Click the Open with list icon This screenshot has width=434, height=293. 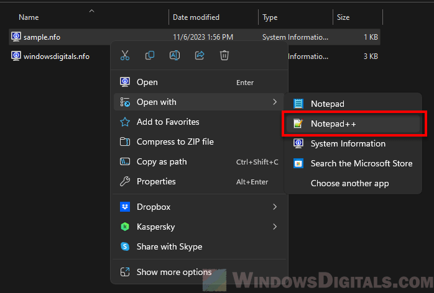pyautogui.click(x=125, y=102)
